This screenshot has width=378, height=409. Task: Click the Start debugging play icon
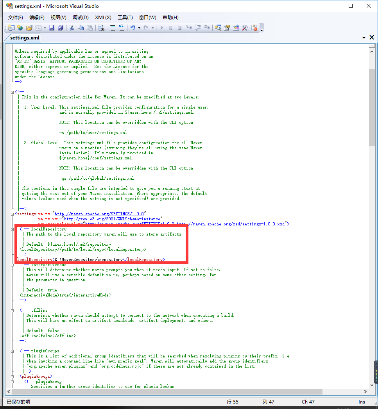tap(162, 28)
